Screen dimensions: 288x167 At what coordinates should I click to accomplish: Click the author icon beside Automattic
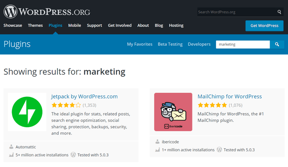click(11, 146)
